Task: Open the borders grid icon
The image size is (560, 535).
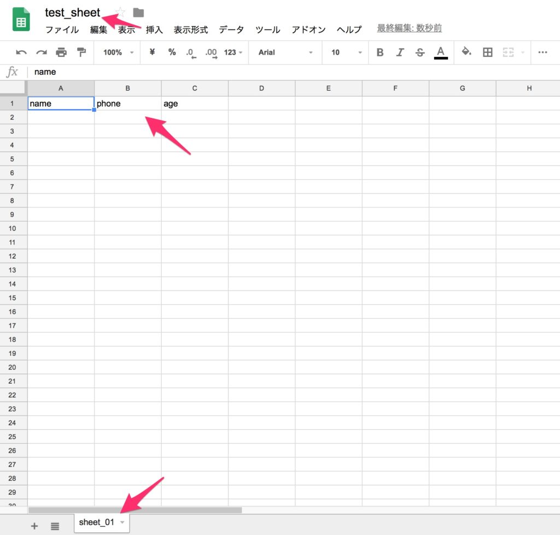Action: point(487,52)
